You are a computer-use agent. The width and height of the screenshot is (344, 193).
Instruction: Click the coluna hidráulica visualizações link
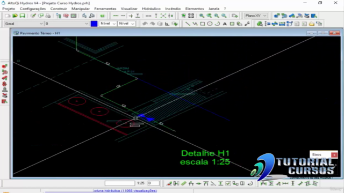(125, 191)
